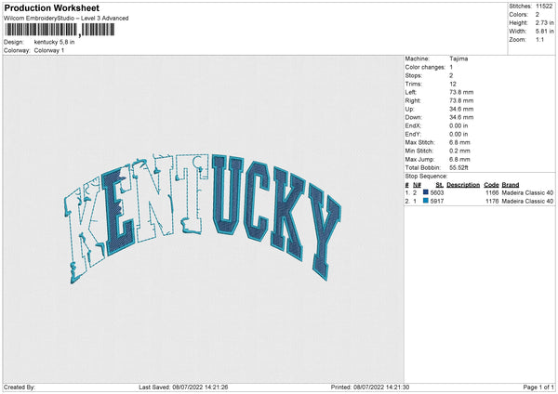Click the Right value '73.8 mm'

pyautogui.click(x=461, y=100)
